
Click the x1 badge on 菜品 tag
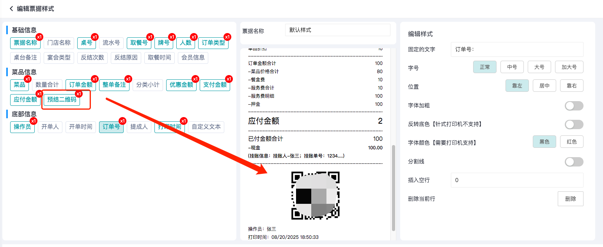pos(27,79)
